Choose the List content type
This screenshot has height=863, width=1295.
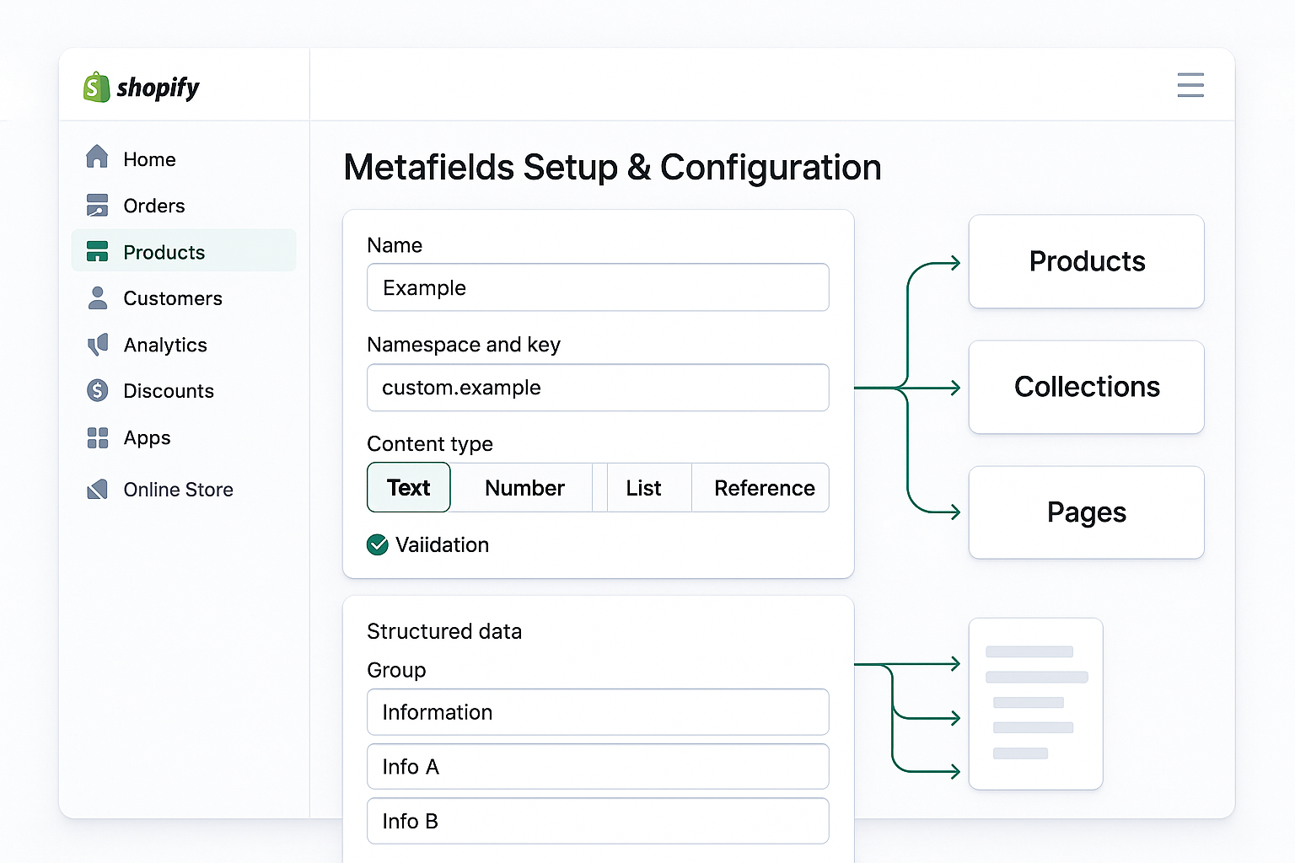[642, 487]
